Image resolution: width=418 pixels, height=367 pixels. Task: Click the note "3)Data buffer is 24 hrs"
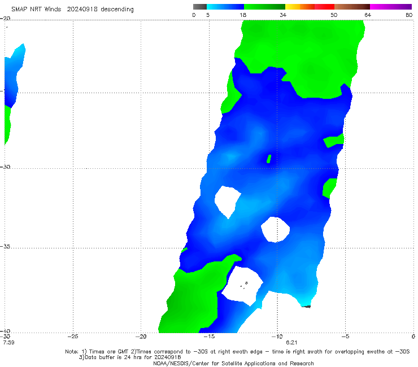130,357
